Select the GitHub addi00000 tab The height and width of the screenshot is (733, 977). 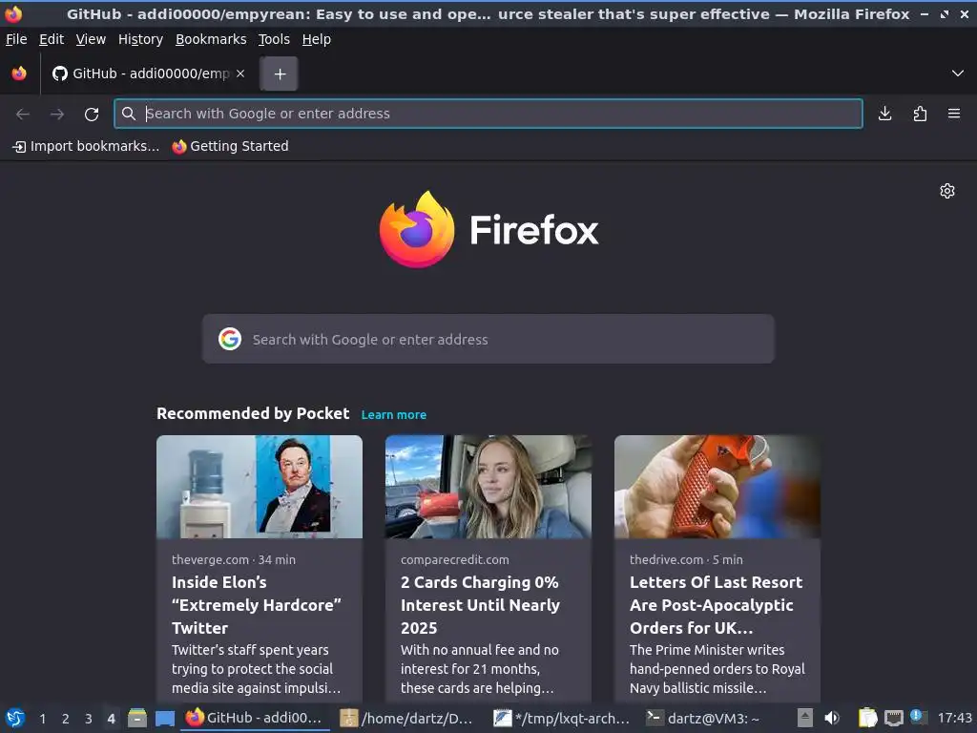141,73
